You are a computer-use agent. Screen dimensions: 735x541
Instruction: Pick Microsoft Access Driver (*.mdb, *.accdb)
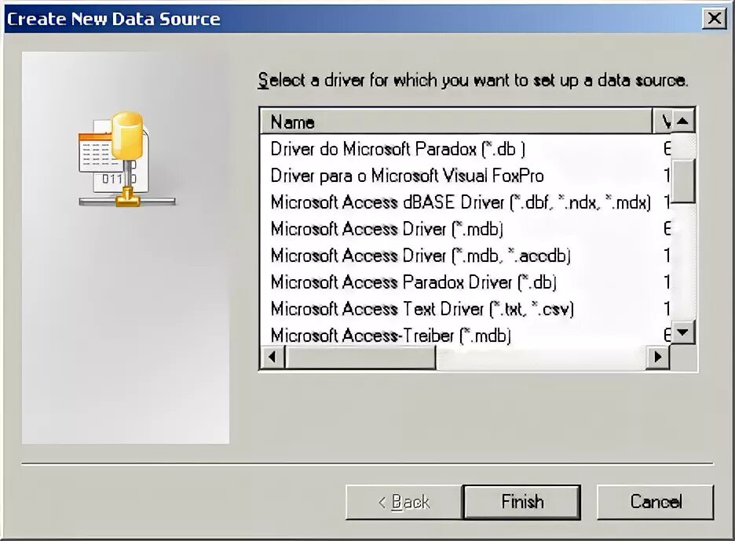pos(466,256)
